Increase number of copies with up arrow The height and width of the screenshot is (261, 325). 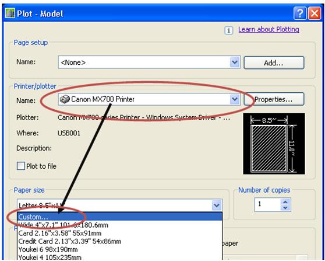[x=285, y=202]
